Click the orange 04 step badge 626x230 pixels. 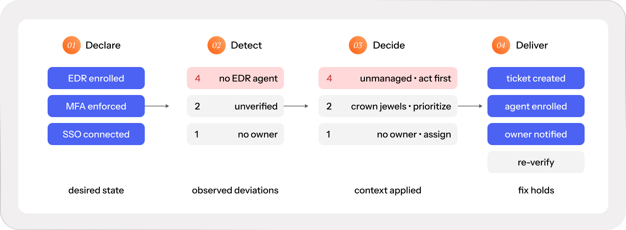tap(501, 45)
